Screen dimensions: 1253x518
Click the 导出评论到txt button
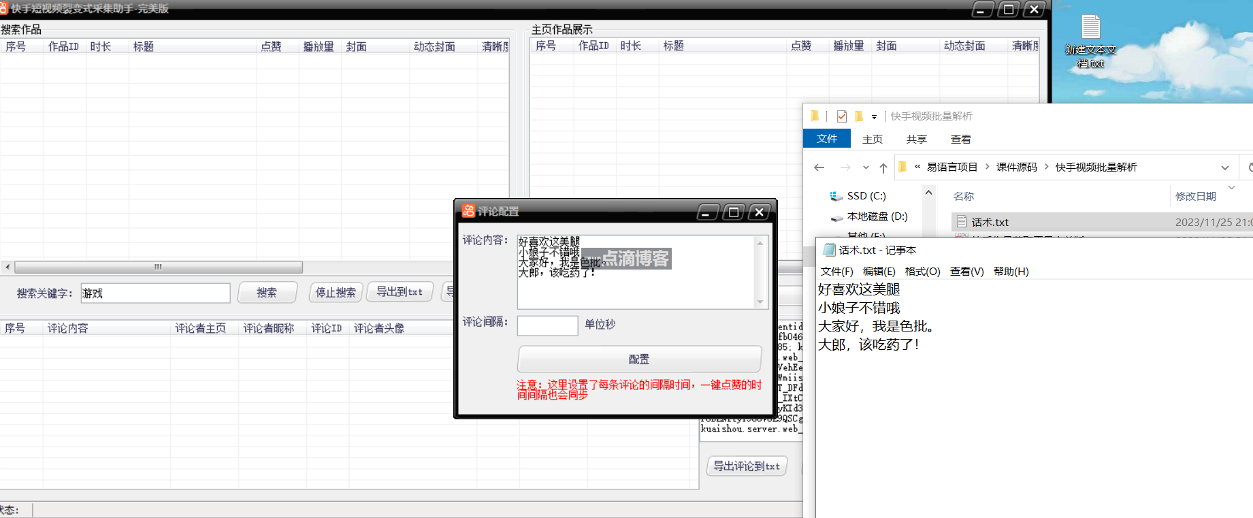747,466
